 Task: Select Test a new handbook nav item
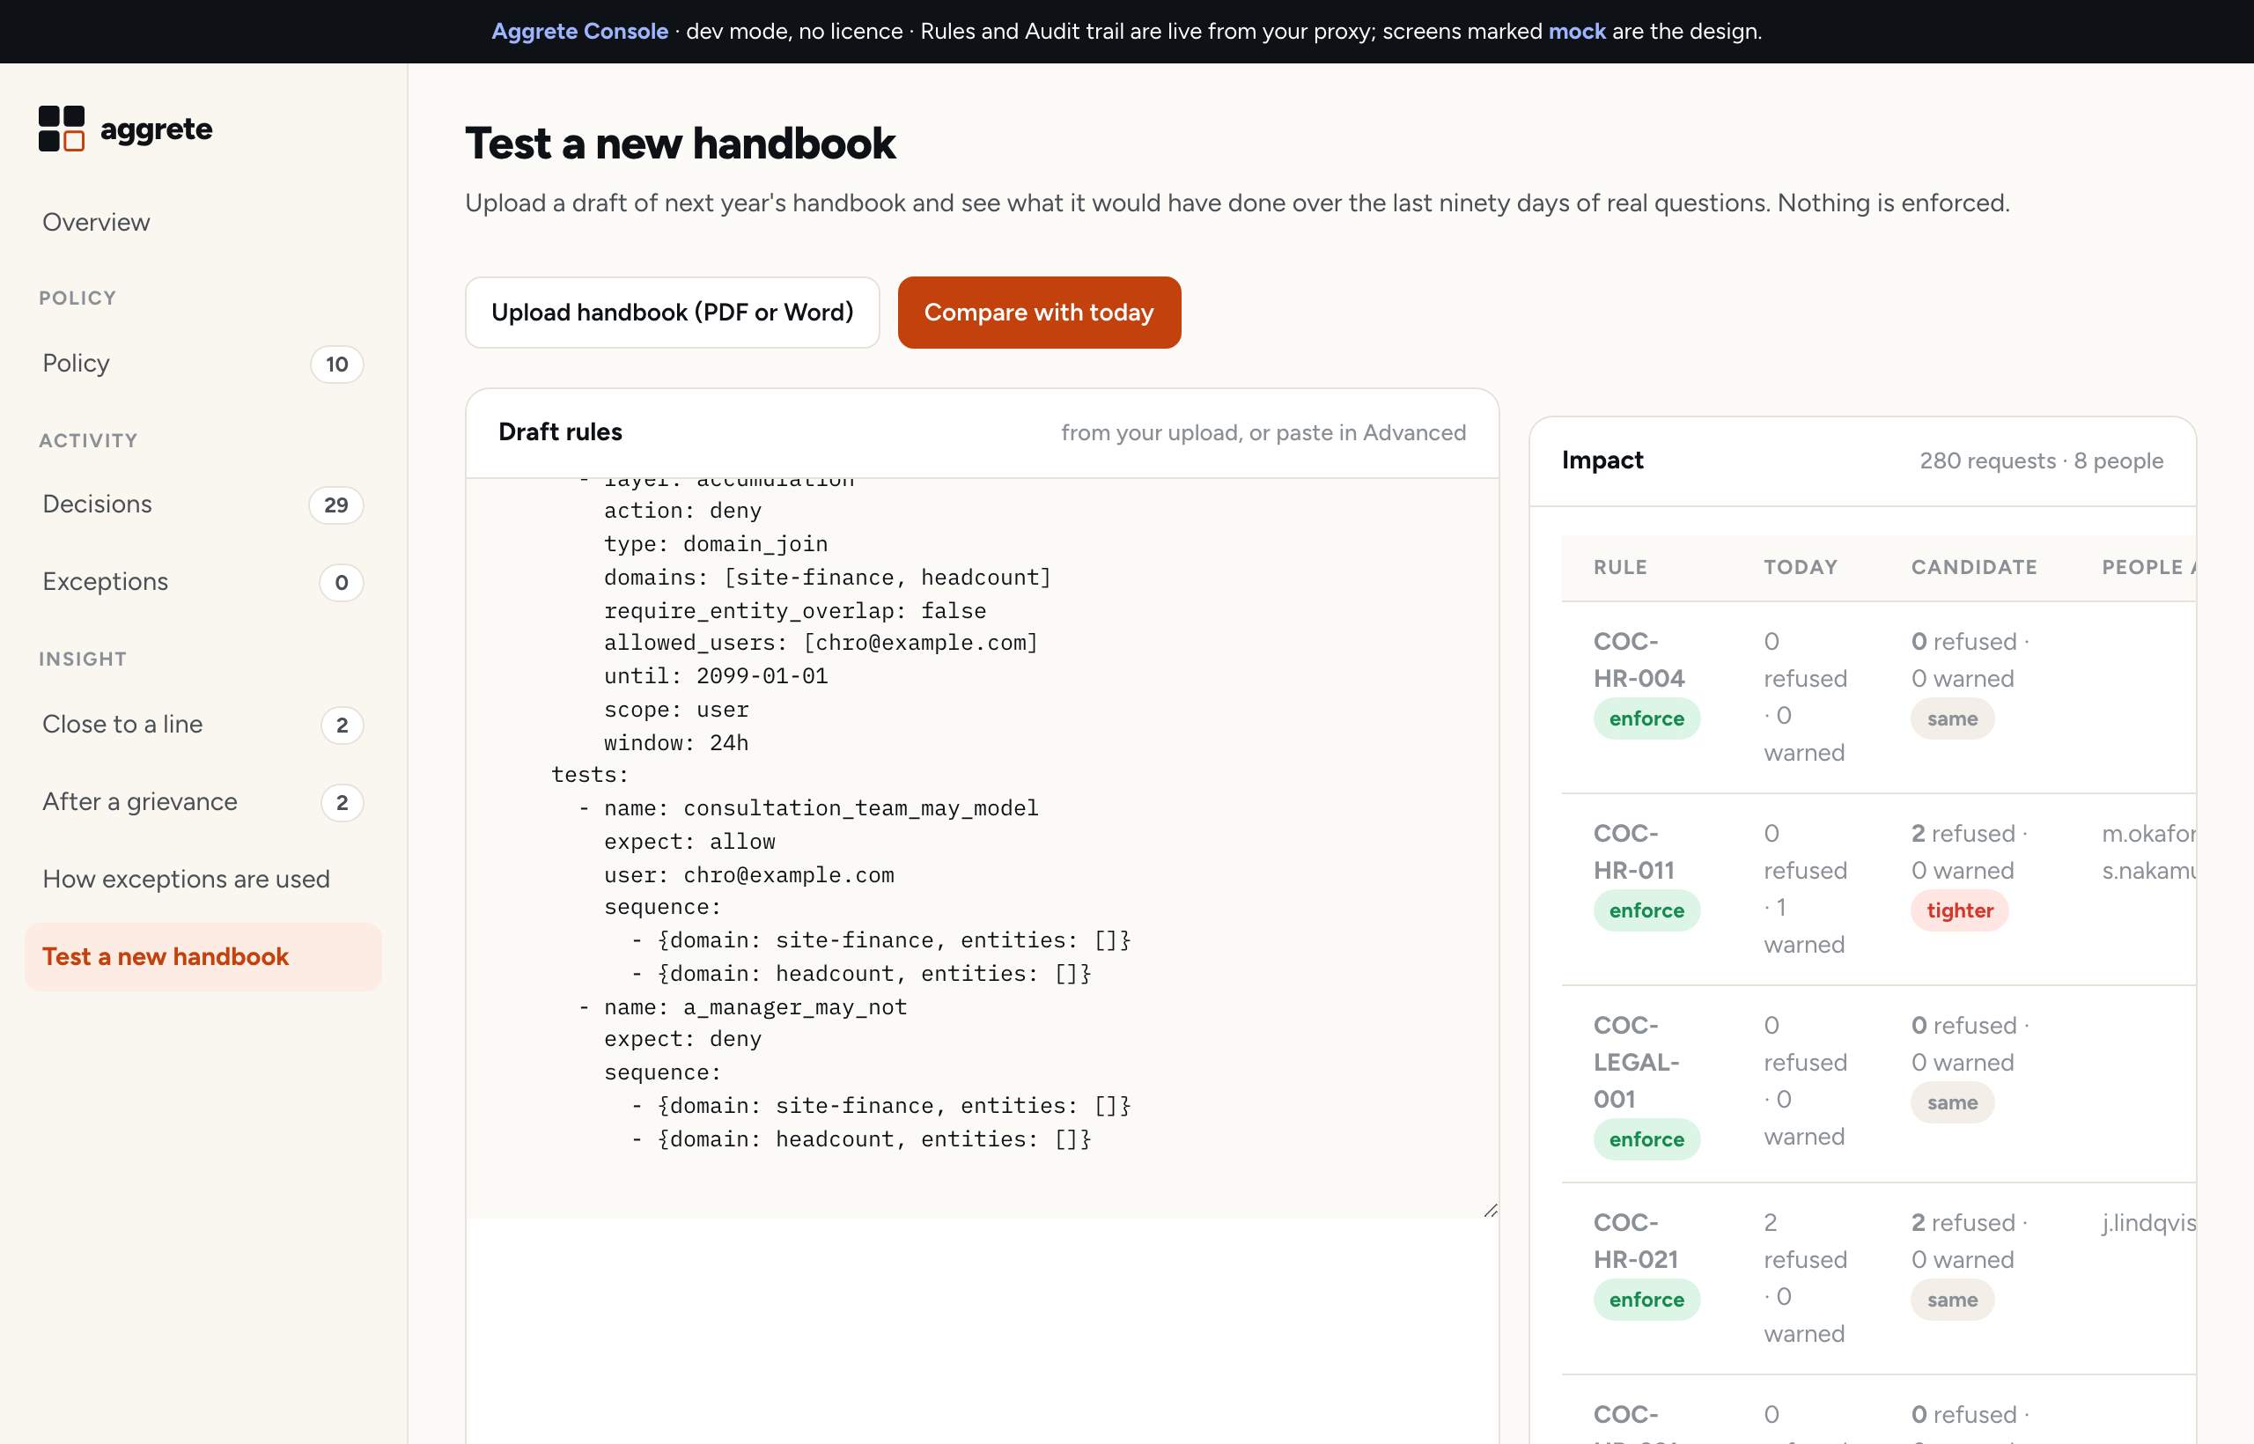click(203, 956)
